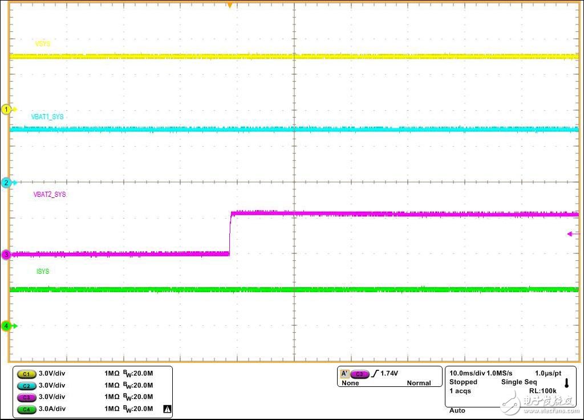Click the green channel 4 ground marker
This screenshot has height=420, width=584.
[x=7, y=326]
